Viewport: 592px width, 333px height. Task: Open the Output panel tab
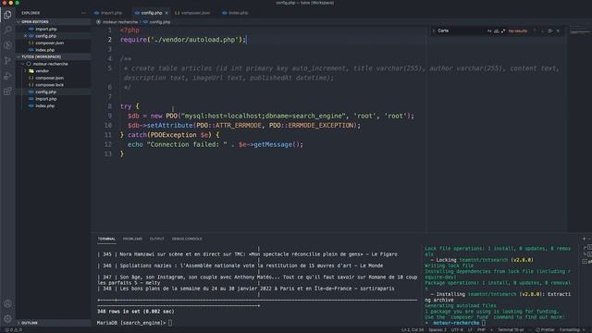point(157,239)
